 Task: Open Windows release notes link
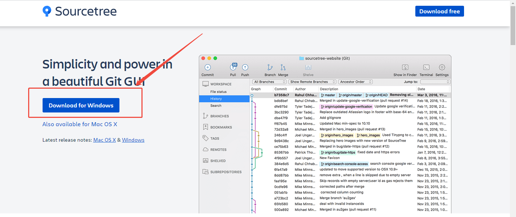point(133,140)
